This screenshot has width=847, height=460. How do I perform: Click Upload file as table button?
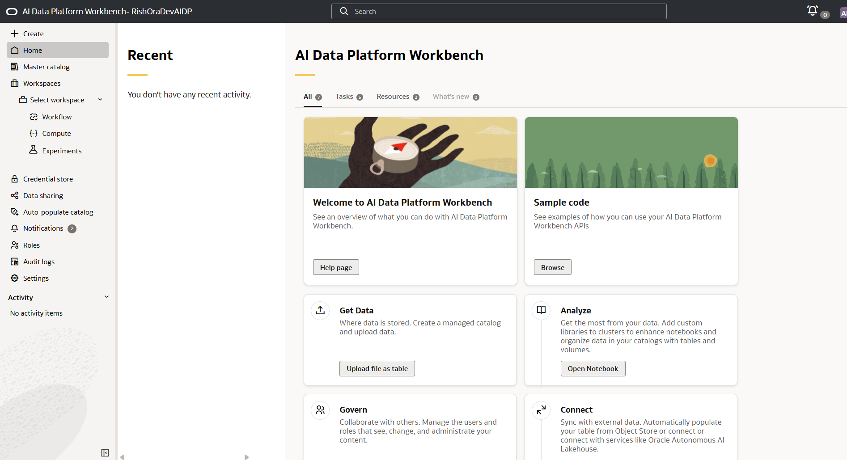tap(377, 368)
